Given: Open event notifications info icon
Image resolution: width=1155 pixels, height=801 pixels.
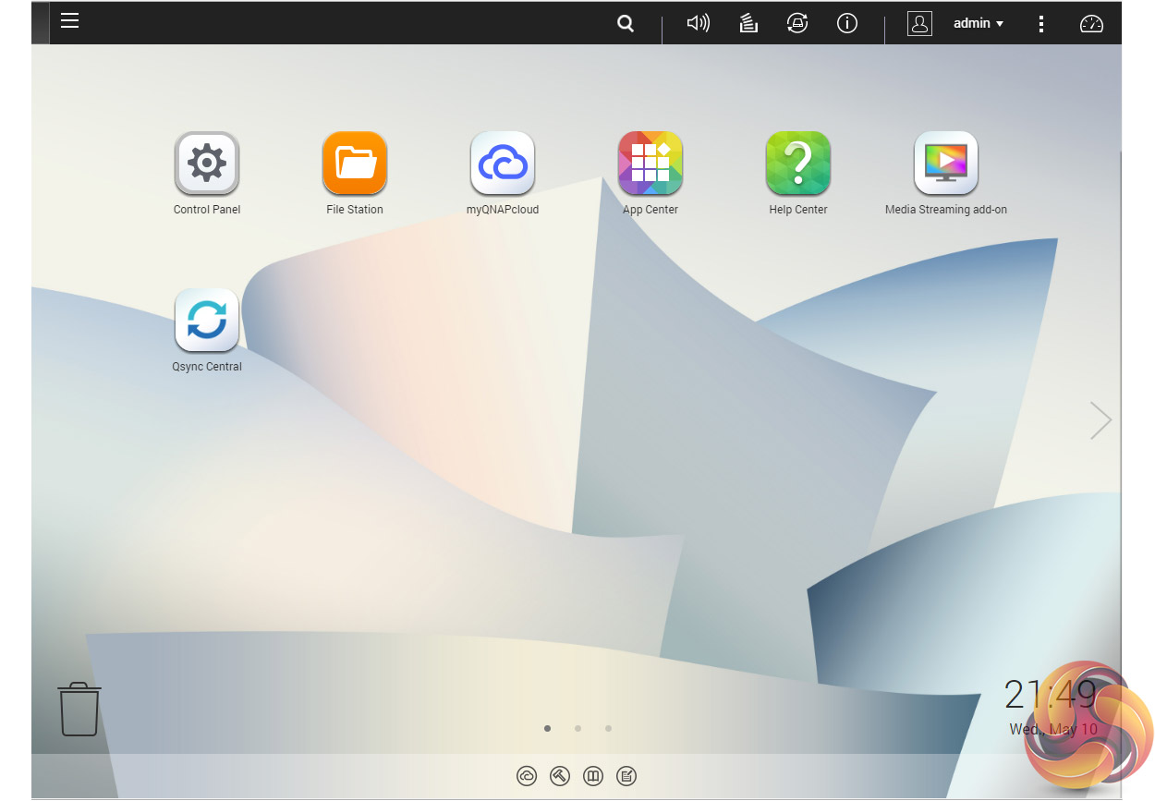Looking at the screenshot, I should pyautogui.click(x=847, y=24).
